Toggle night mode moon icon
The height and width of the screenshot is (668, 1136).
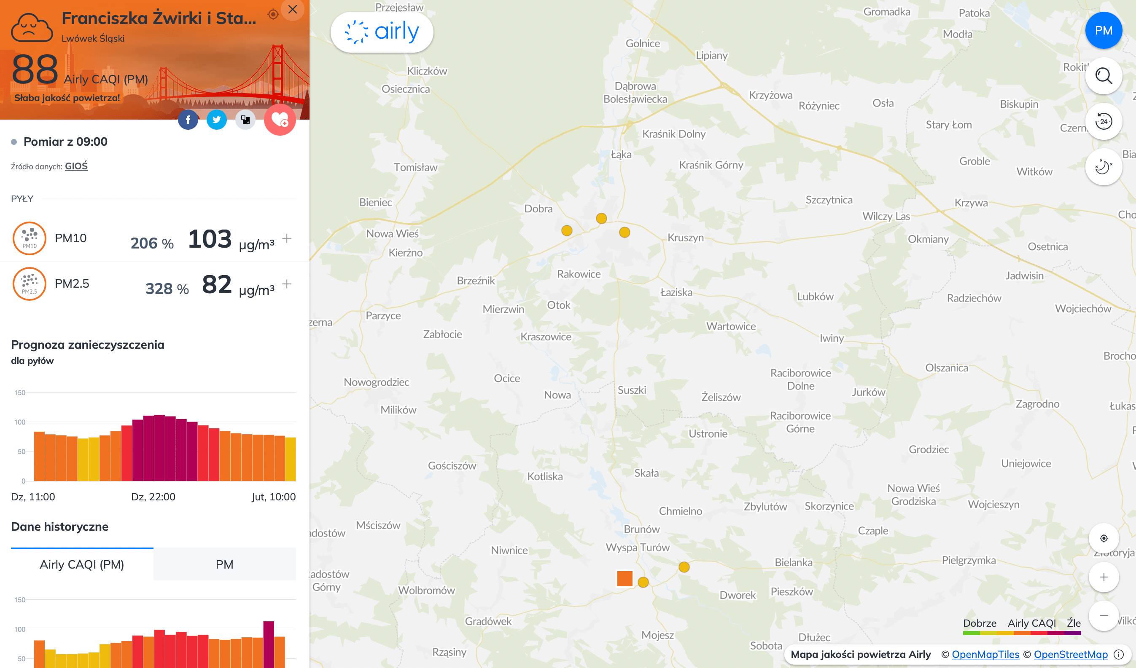pos(1104,166)
